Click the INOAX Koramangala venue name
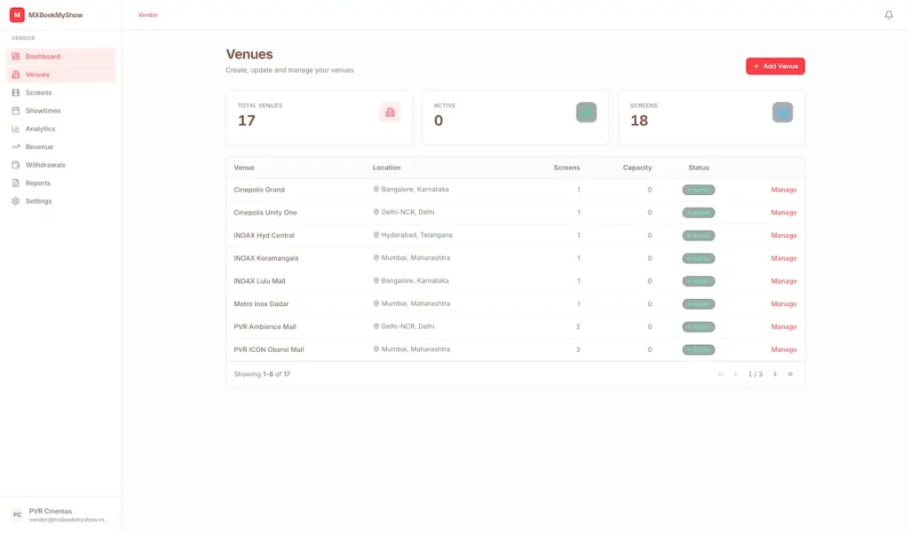This screenshot has height=533, width=909. 266,258
